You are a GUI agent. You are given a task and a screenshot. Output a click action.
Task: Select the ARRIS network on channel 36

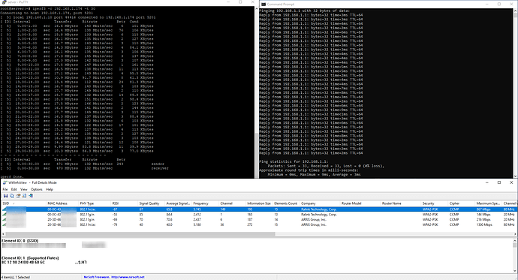pyautogui.click(x=258, y=224)
